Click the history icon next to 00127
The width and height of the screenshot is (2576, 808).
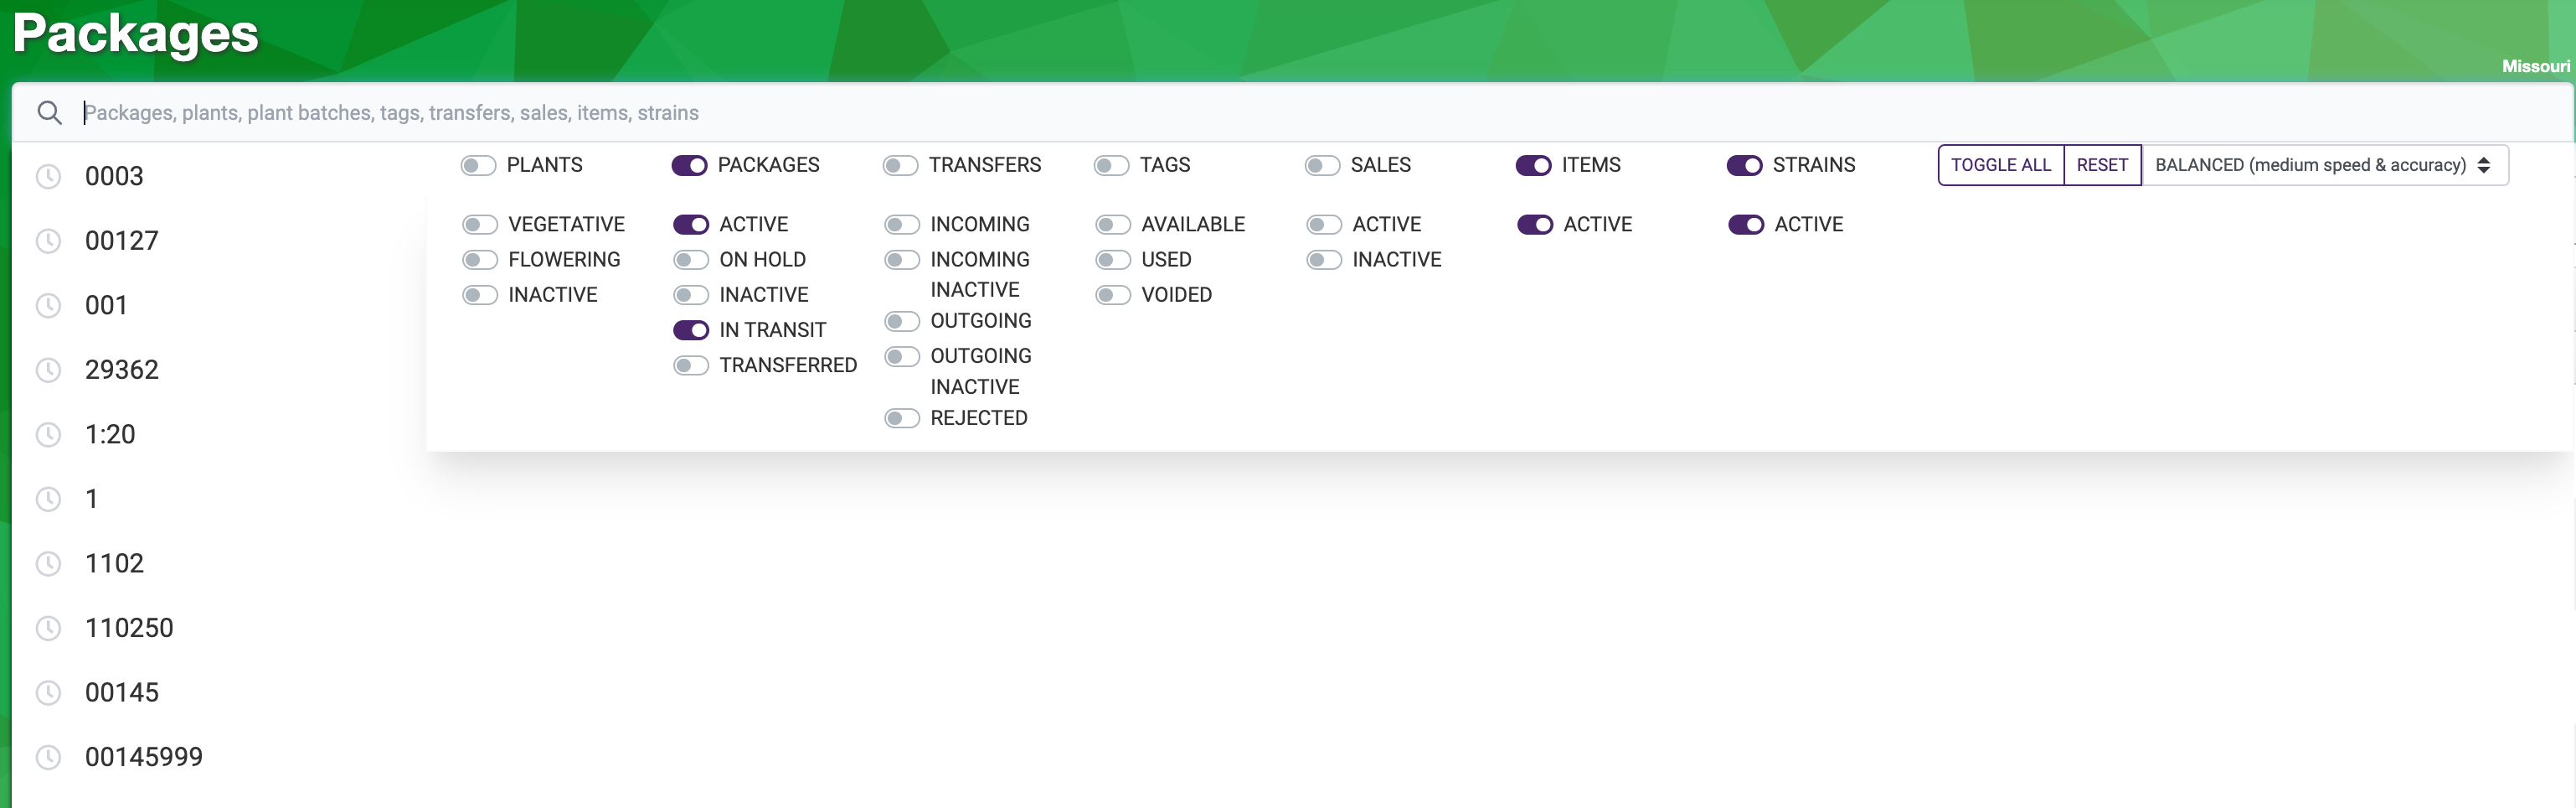coord(48,241)
